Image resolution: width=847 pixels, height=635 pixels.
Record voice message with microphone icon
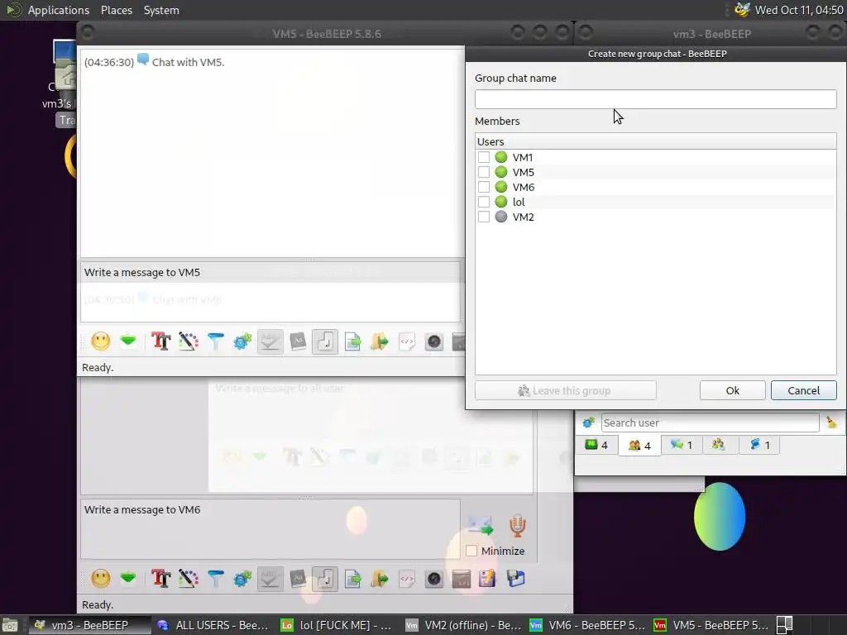518,525
